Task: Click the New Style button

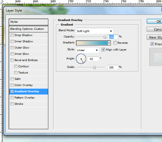Action: (x=154, y=37)
